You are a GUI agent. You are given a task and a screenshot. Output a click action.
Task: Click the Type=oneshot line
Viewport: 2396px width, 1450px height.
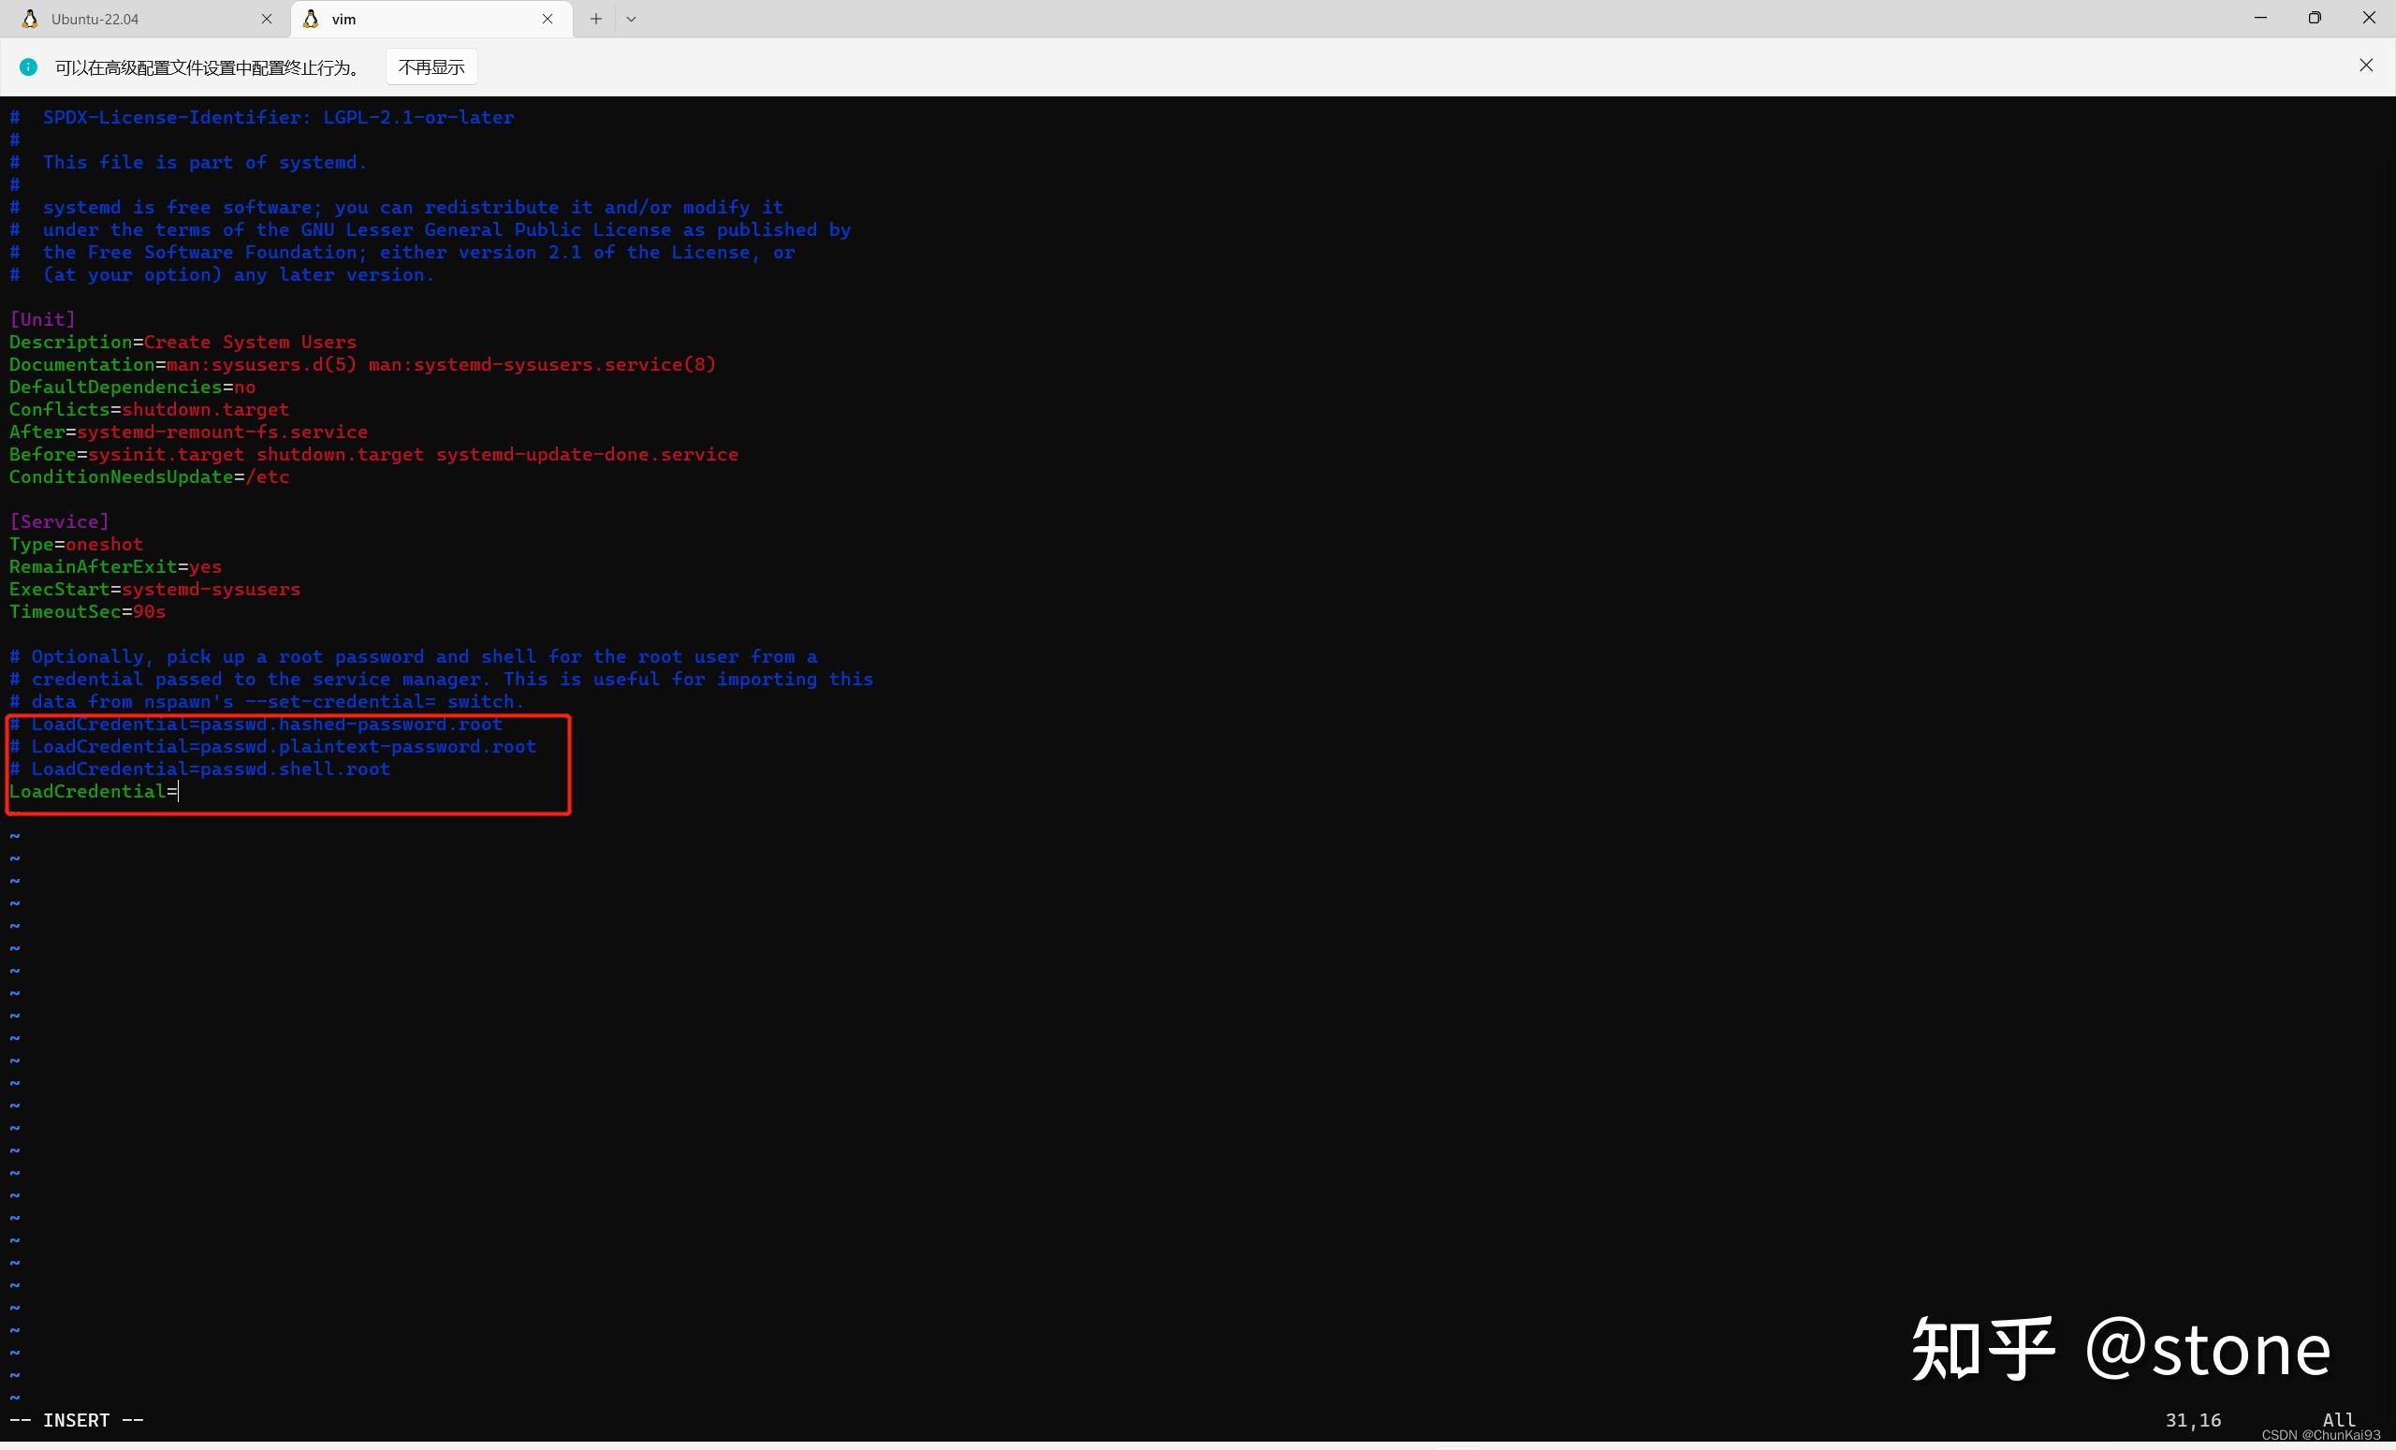pyautogui.click(x=76, y=544)
